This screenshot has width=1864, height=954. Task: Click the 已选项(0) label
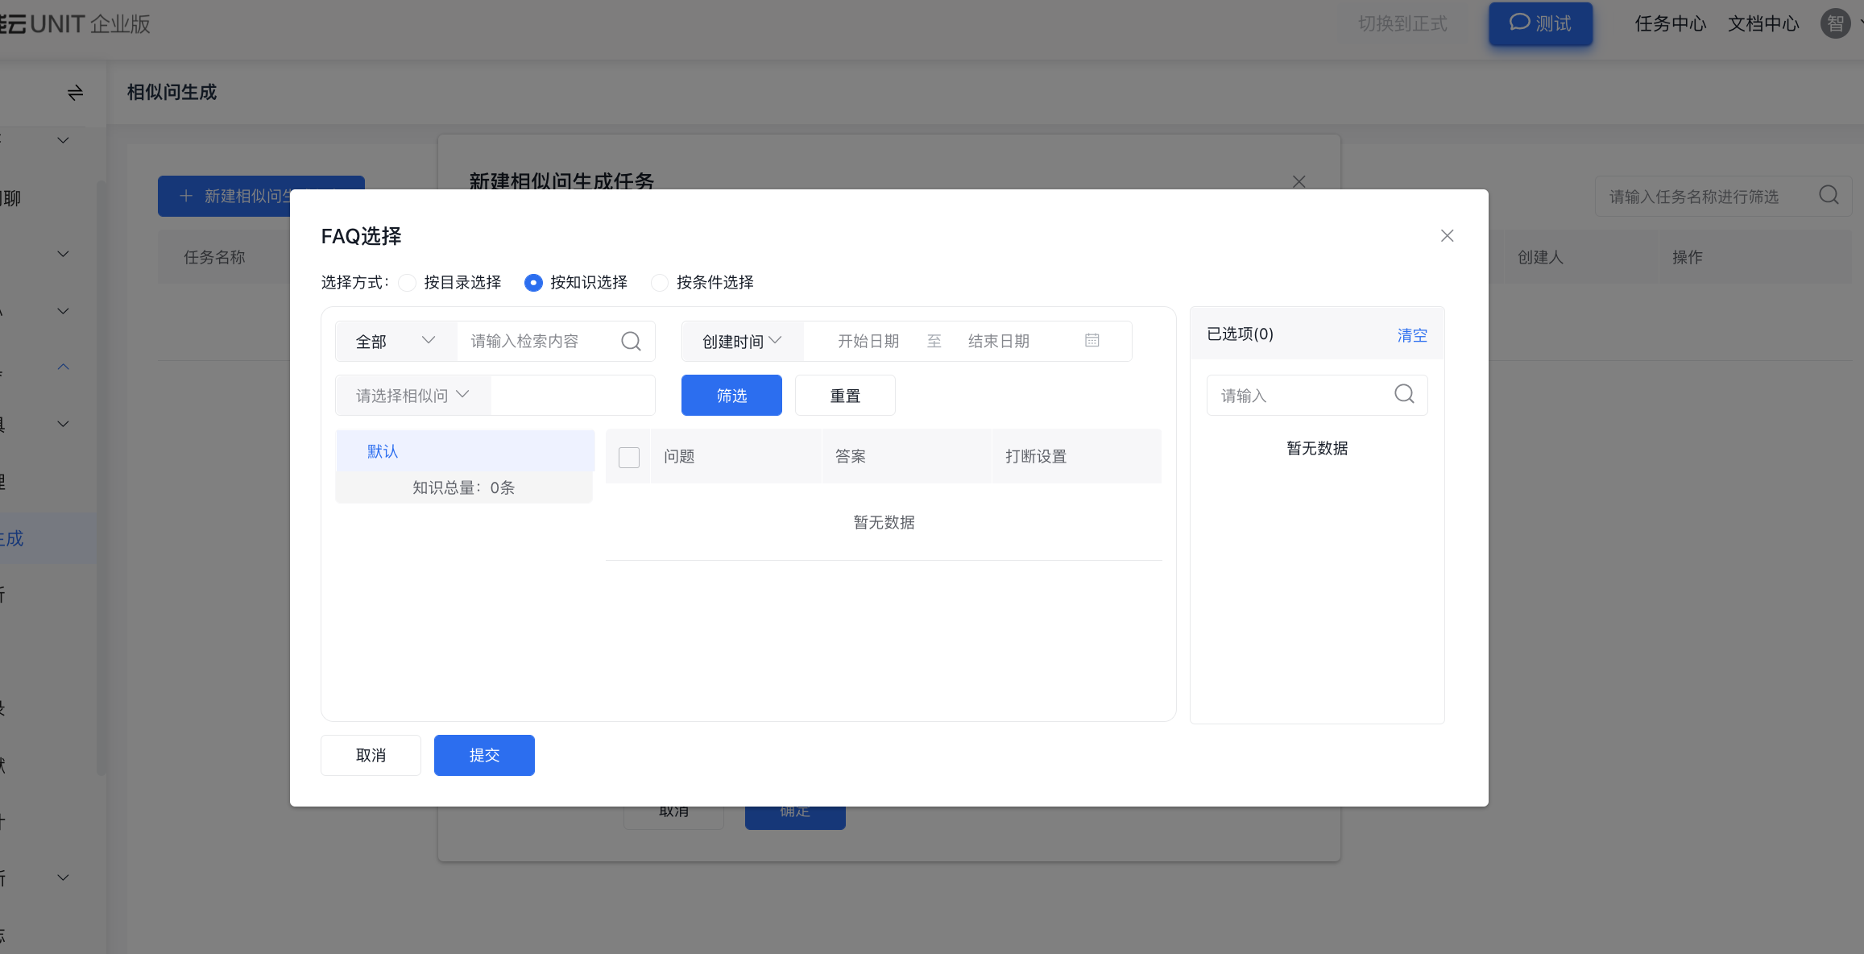pos(1241,334)
